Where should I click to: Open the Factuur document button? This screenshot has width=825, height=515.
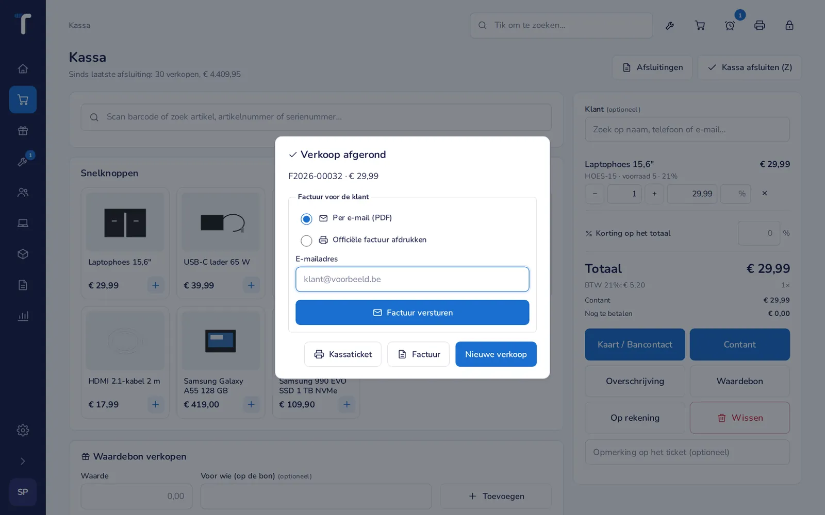(x=418, y=354)
